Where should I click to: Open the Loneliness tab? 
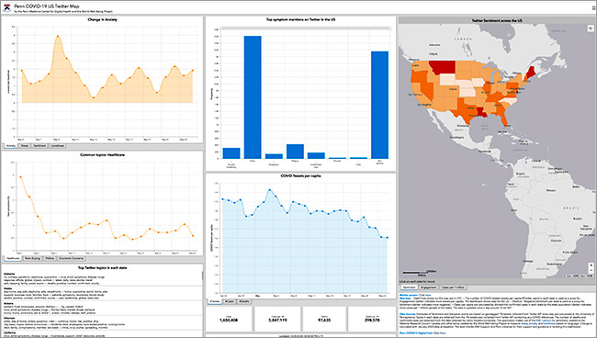coord(58,146)
